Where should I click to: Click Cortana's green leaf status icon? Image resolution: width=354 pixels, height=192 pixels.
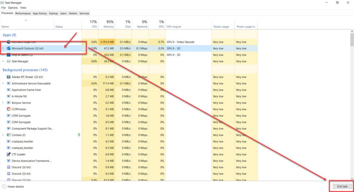(x=79, y=135)
